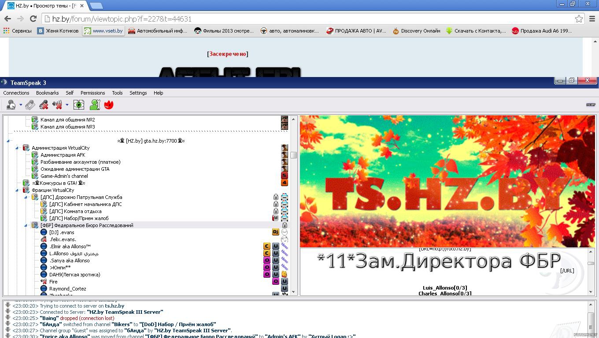Image resolution: width=599 pixels, height=338 pixels.
Task: Toggle Mute Speakers in TeamSpeak toolbar
Action: (57, 105)
